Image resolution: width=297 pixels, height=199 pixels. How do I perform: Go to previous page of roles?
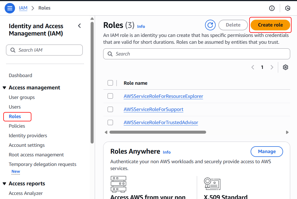[253, 67]
